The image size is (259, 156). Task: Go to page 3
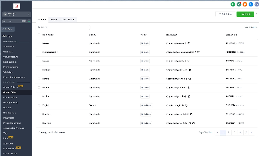(x=234, y=132)
